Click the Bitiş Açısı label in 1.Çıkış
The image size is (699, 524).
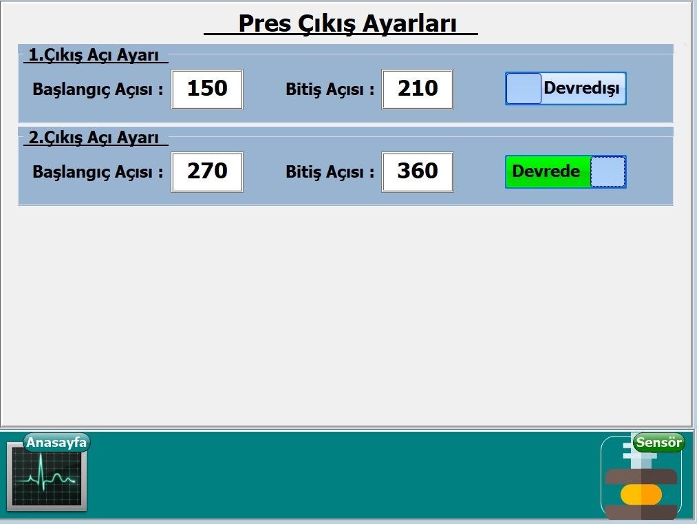click(x=330, y=90)
